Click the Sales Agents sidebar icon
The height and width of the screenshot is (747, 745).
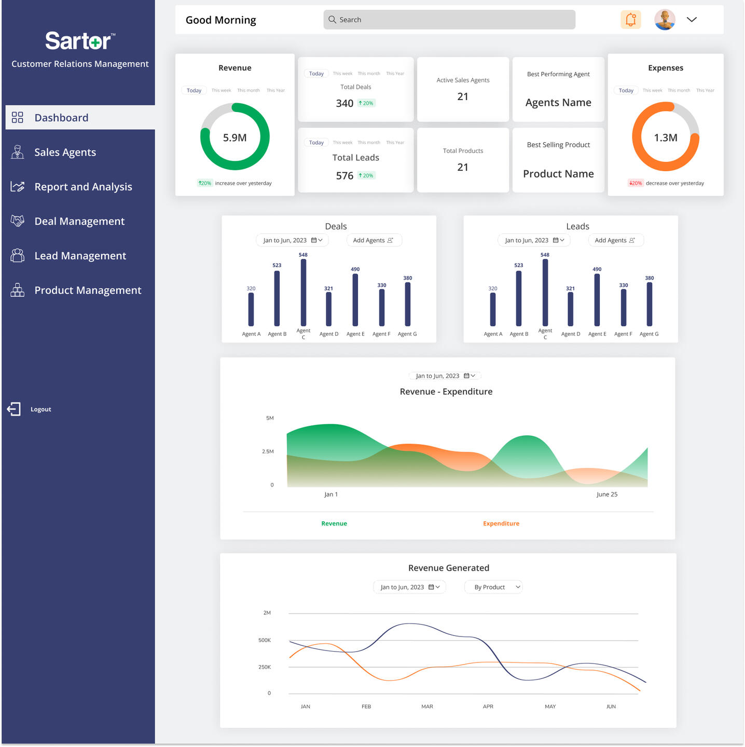(x=18, y=152)
